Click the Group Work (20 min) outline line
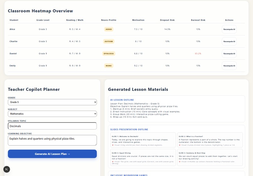 click(139, 114)
